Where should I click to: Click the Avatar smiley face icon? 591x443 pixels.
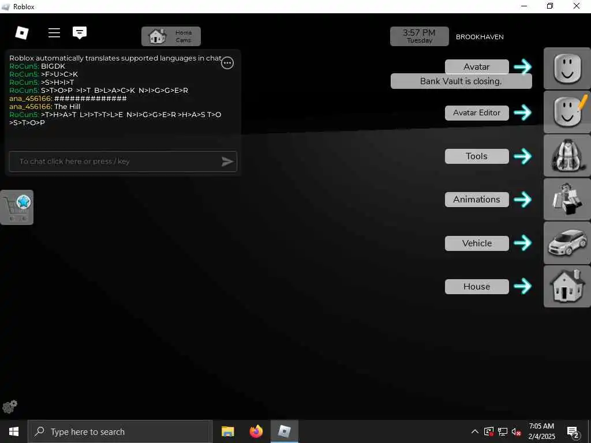click(567, 69)
